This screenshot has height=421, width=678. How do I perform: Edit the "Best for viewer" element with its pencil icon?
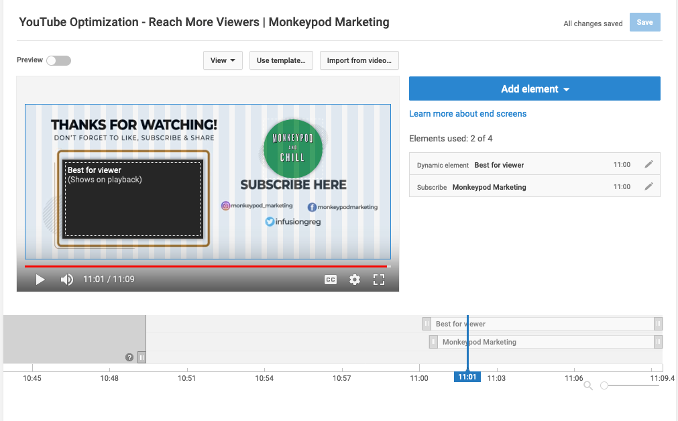coord(648,164)
